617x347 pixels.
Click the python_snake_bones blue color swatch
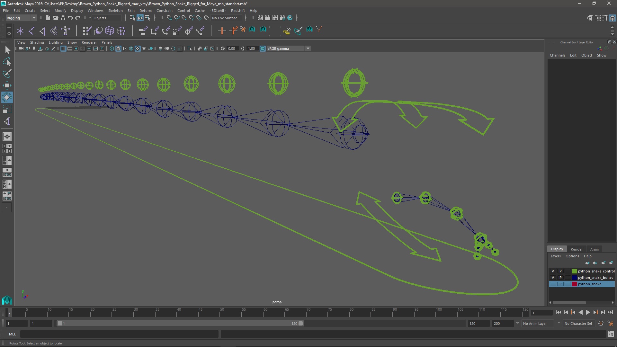click(x=574, y=278)
